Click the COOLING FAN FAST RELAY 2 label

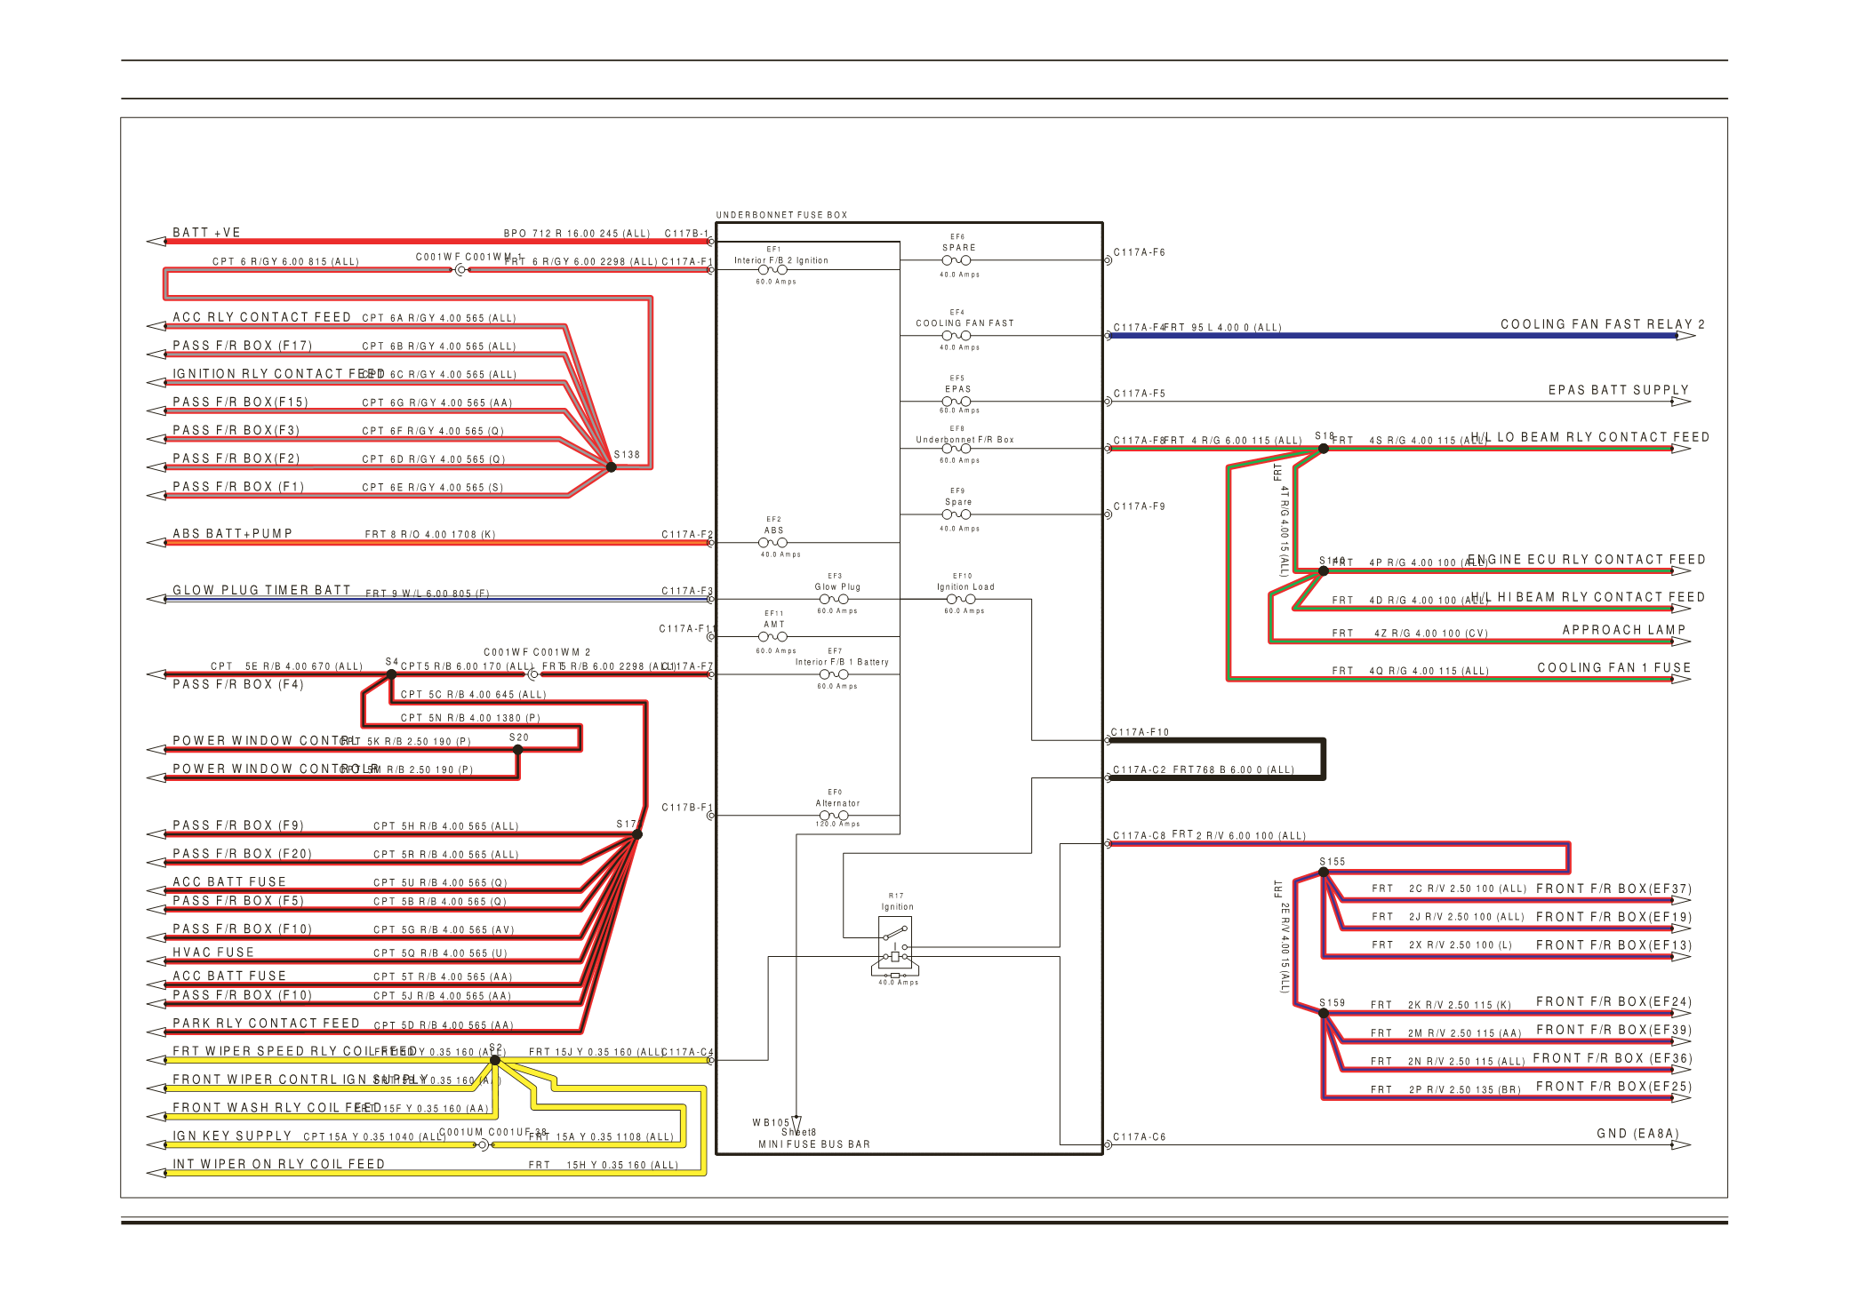[x=1602, y=324]
